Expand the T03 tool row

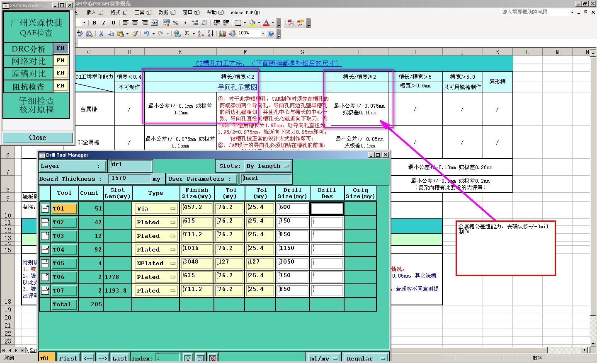pos(45,236)
